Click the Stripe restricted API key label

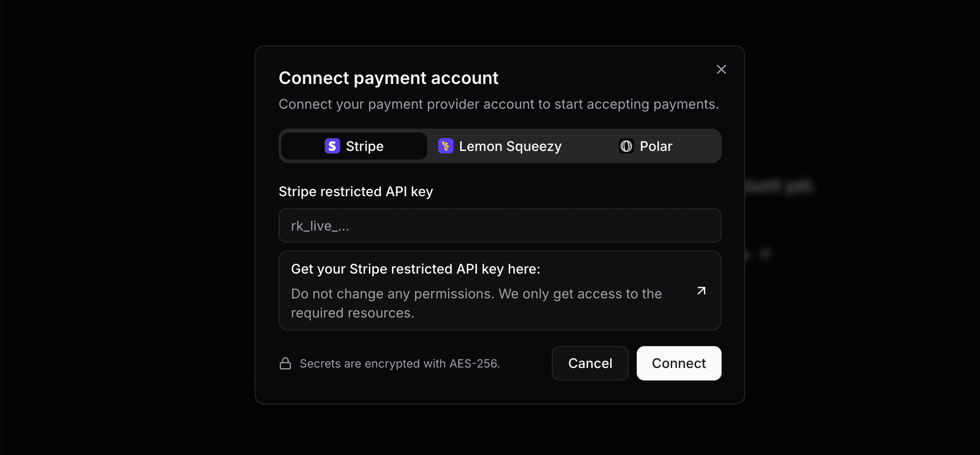[x=356, y=191]
